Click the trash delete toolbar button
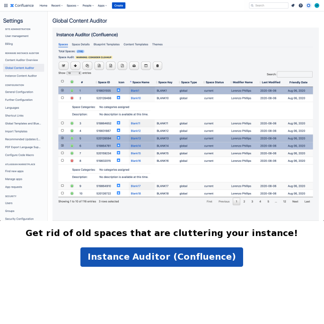Viewport: 324px width, 324px height. coord(158,66)
